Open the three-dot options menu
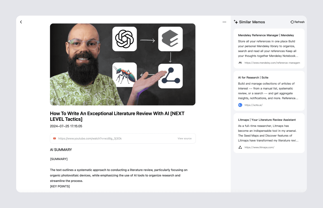323x208 pixels. pos(224,22)
